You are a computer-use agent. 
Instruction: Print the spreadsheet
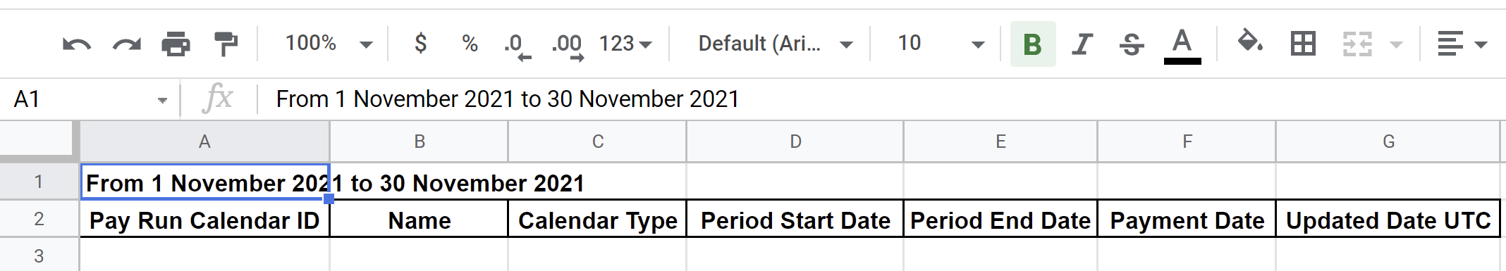pos(176,44)
